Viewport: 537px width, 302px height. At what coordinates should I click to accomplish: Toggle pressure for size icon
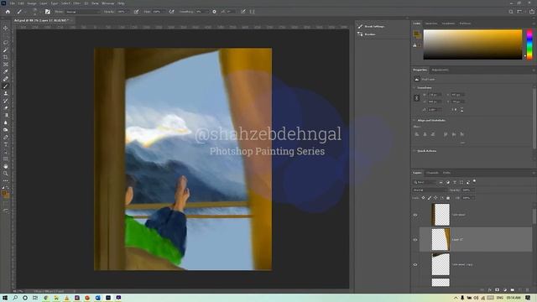[242, 12]
